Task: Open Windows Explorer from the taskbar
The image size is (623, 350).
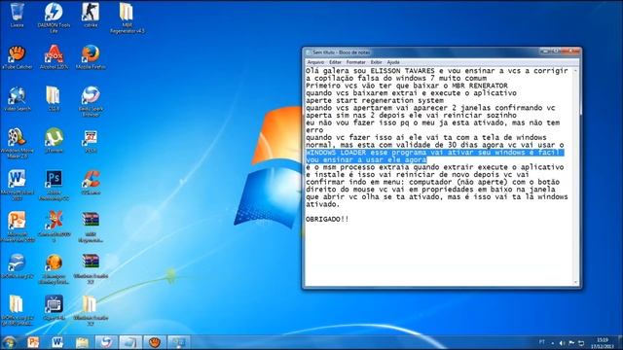Action: point(82,342)
